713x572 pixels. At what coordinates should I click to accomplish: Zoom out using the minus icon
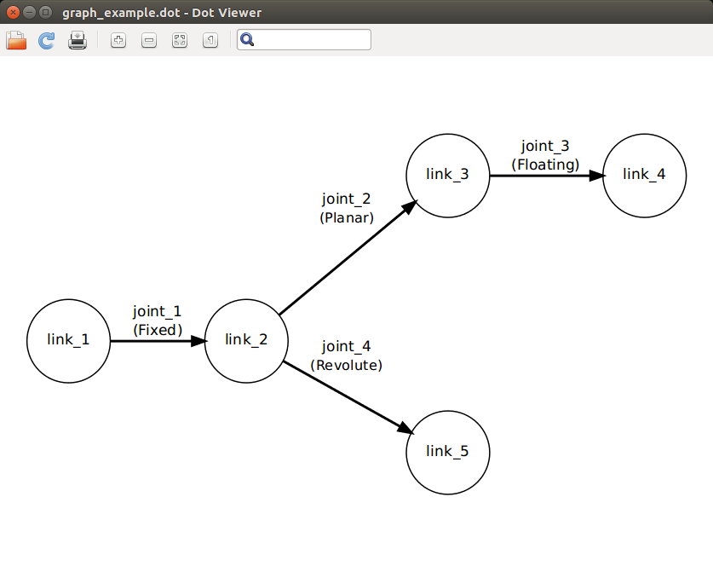(x=149, y=40)
